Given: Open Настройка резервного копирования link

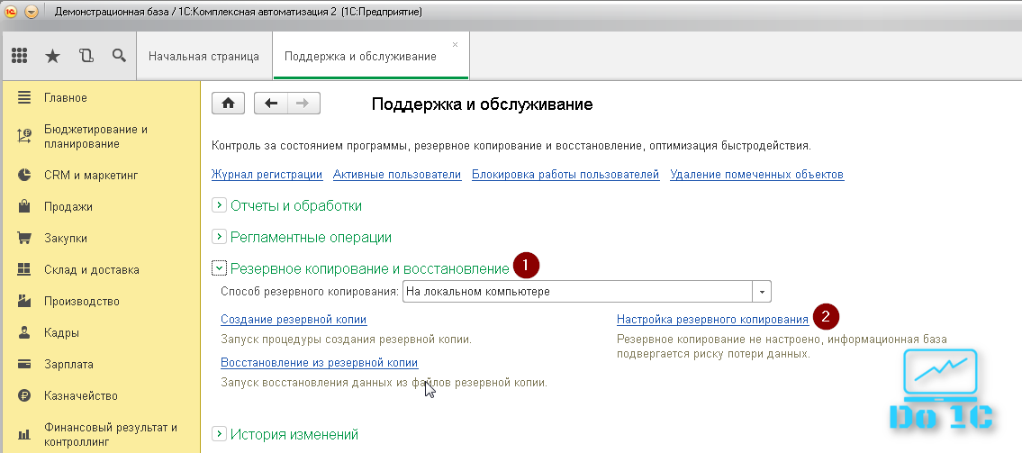Looking at the screenshot, I should pos(712,320).
